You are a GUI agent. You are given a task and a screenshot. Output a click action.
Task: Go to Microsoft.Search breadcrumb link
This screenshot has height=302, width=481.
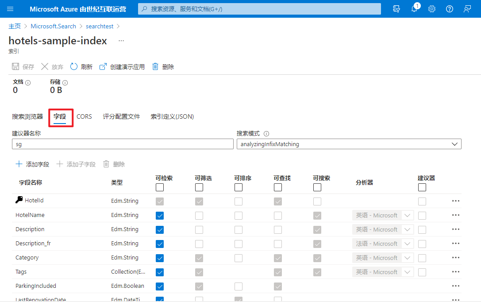click(x=54, y=27)
